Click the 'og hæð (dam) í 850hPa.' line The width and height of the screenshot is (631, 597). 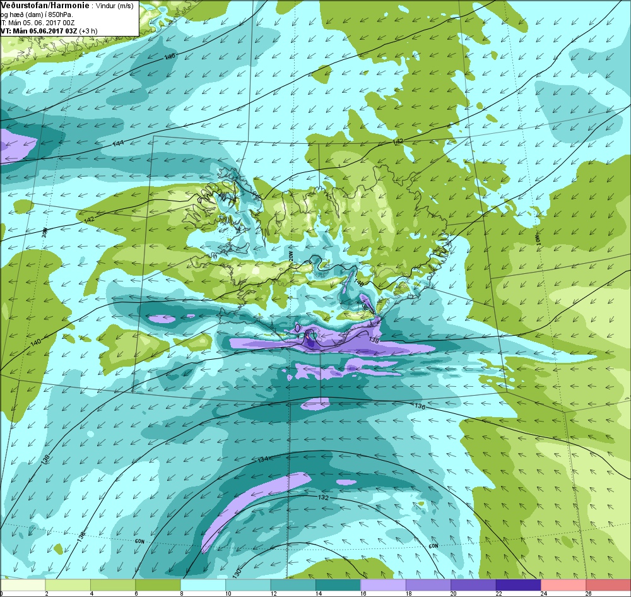click(x=36, y=15)
